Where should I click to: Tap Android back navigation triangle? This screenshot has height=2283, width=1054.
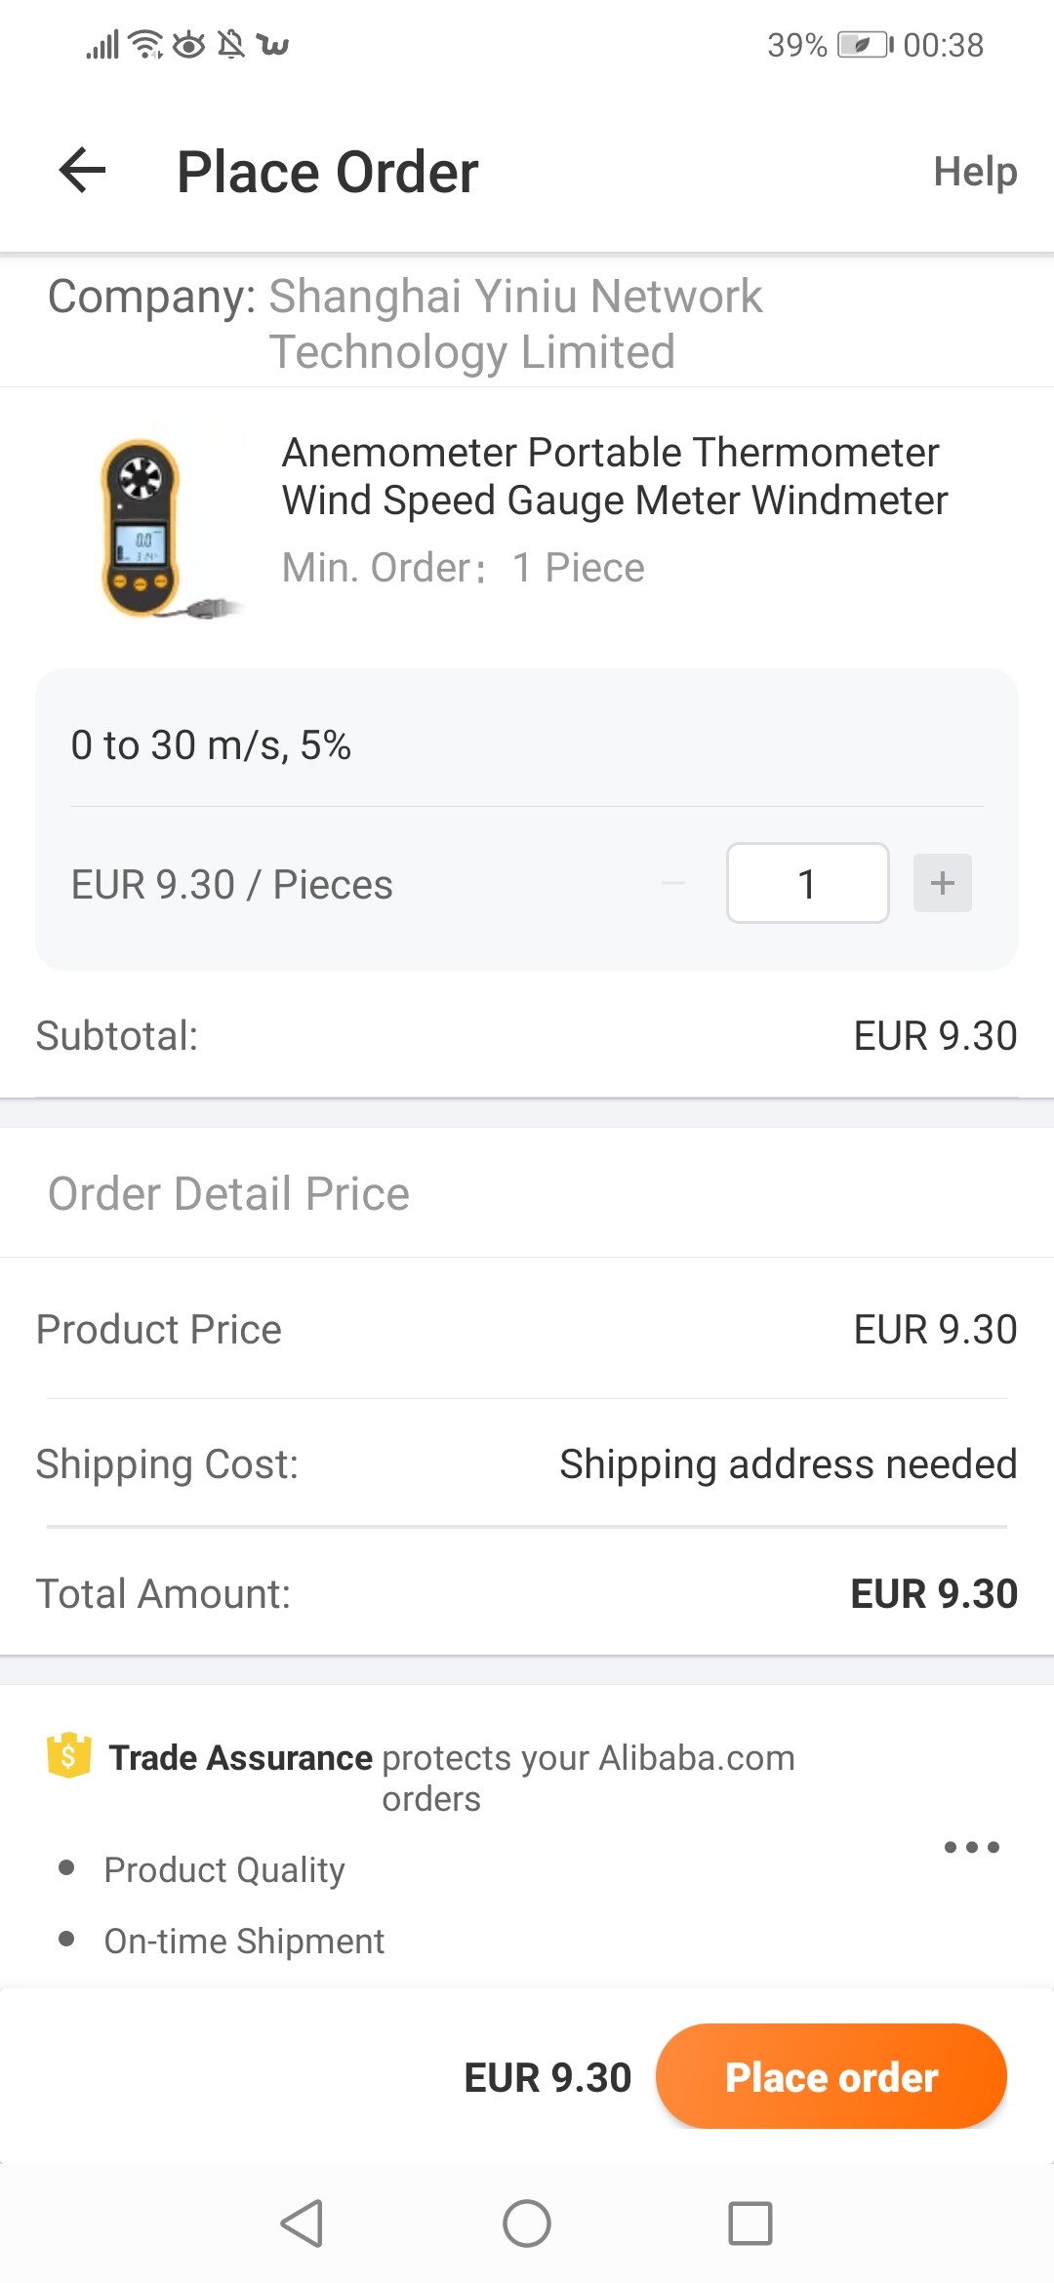pos(302,2223)
